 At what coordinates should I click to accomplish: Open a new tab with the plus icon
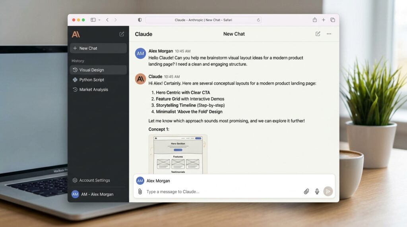point(324,20)
